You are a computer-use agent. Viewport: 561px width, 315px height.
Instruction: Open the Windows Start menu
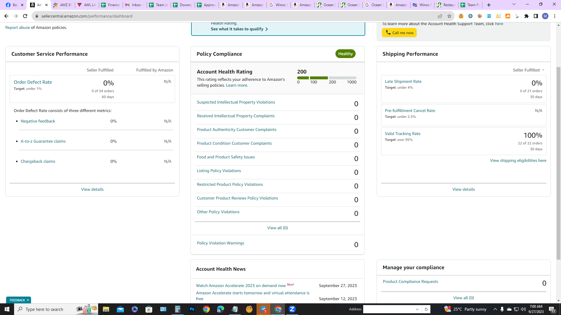coord(7,309)
